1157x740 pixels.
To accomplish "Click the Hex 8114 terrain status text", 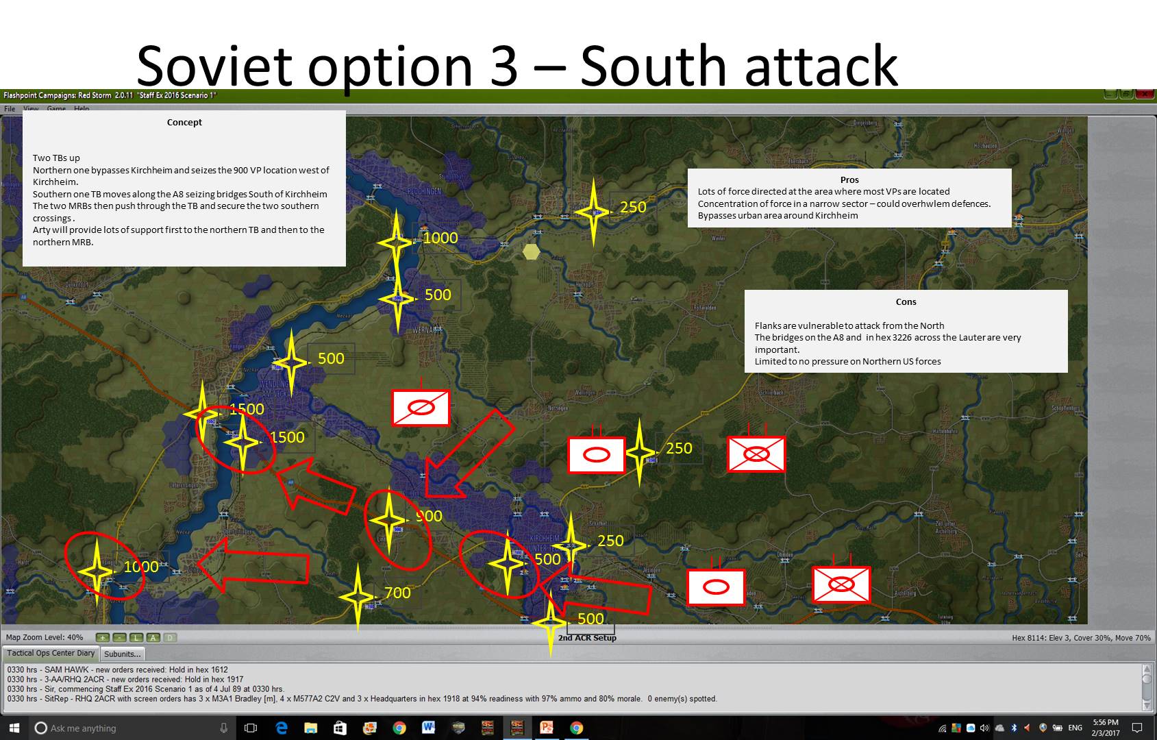I will (1081, 638).
